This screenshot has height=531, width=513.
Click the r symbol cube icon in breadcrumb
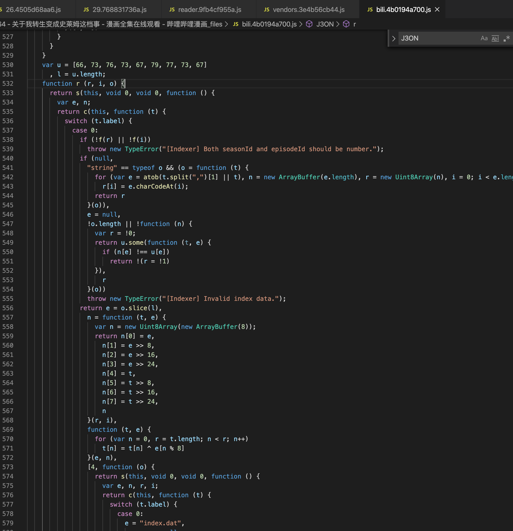tap(346, 24)
